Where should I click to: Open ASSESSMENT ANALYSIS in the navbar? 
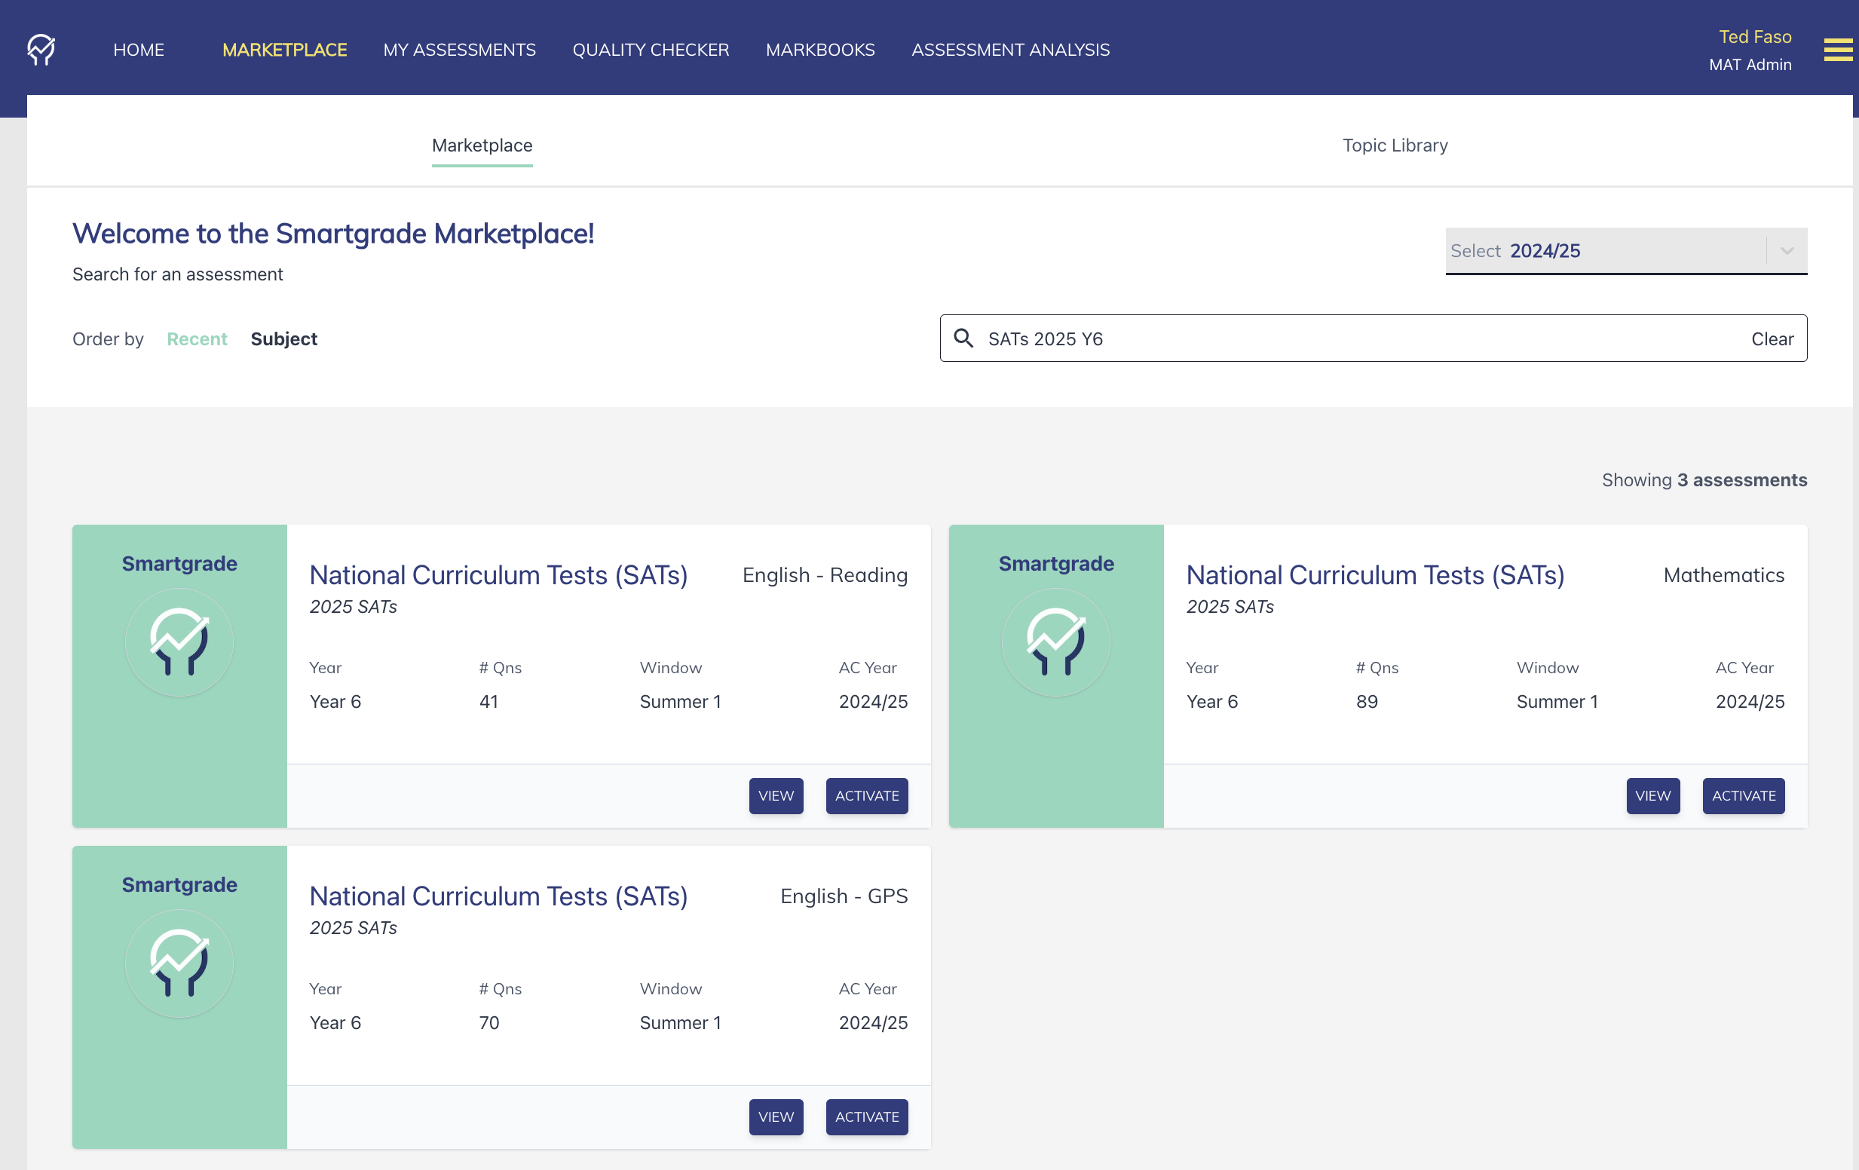[x=1011, y=50]
